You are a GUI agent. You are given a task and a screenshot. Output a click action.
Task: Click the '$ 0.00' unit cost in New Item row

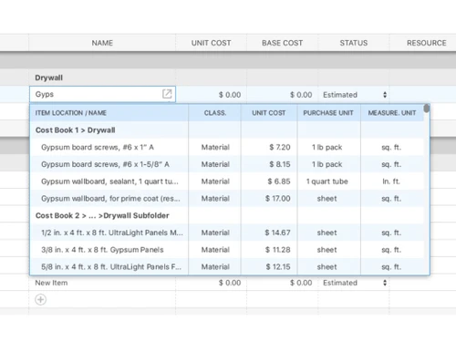(230, 283)
